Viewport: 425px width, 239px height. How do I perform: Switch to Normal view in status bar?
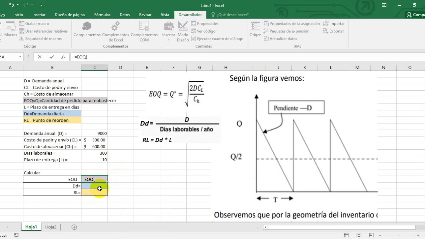click(346, 235)
